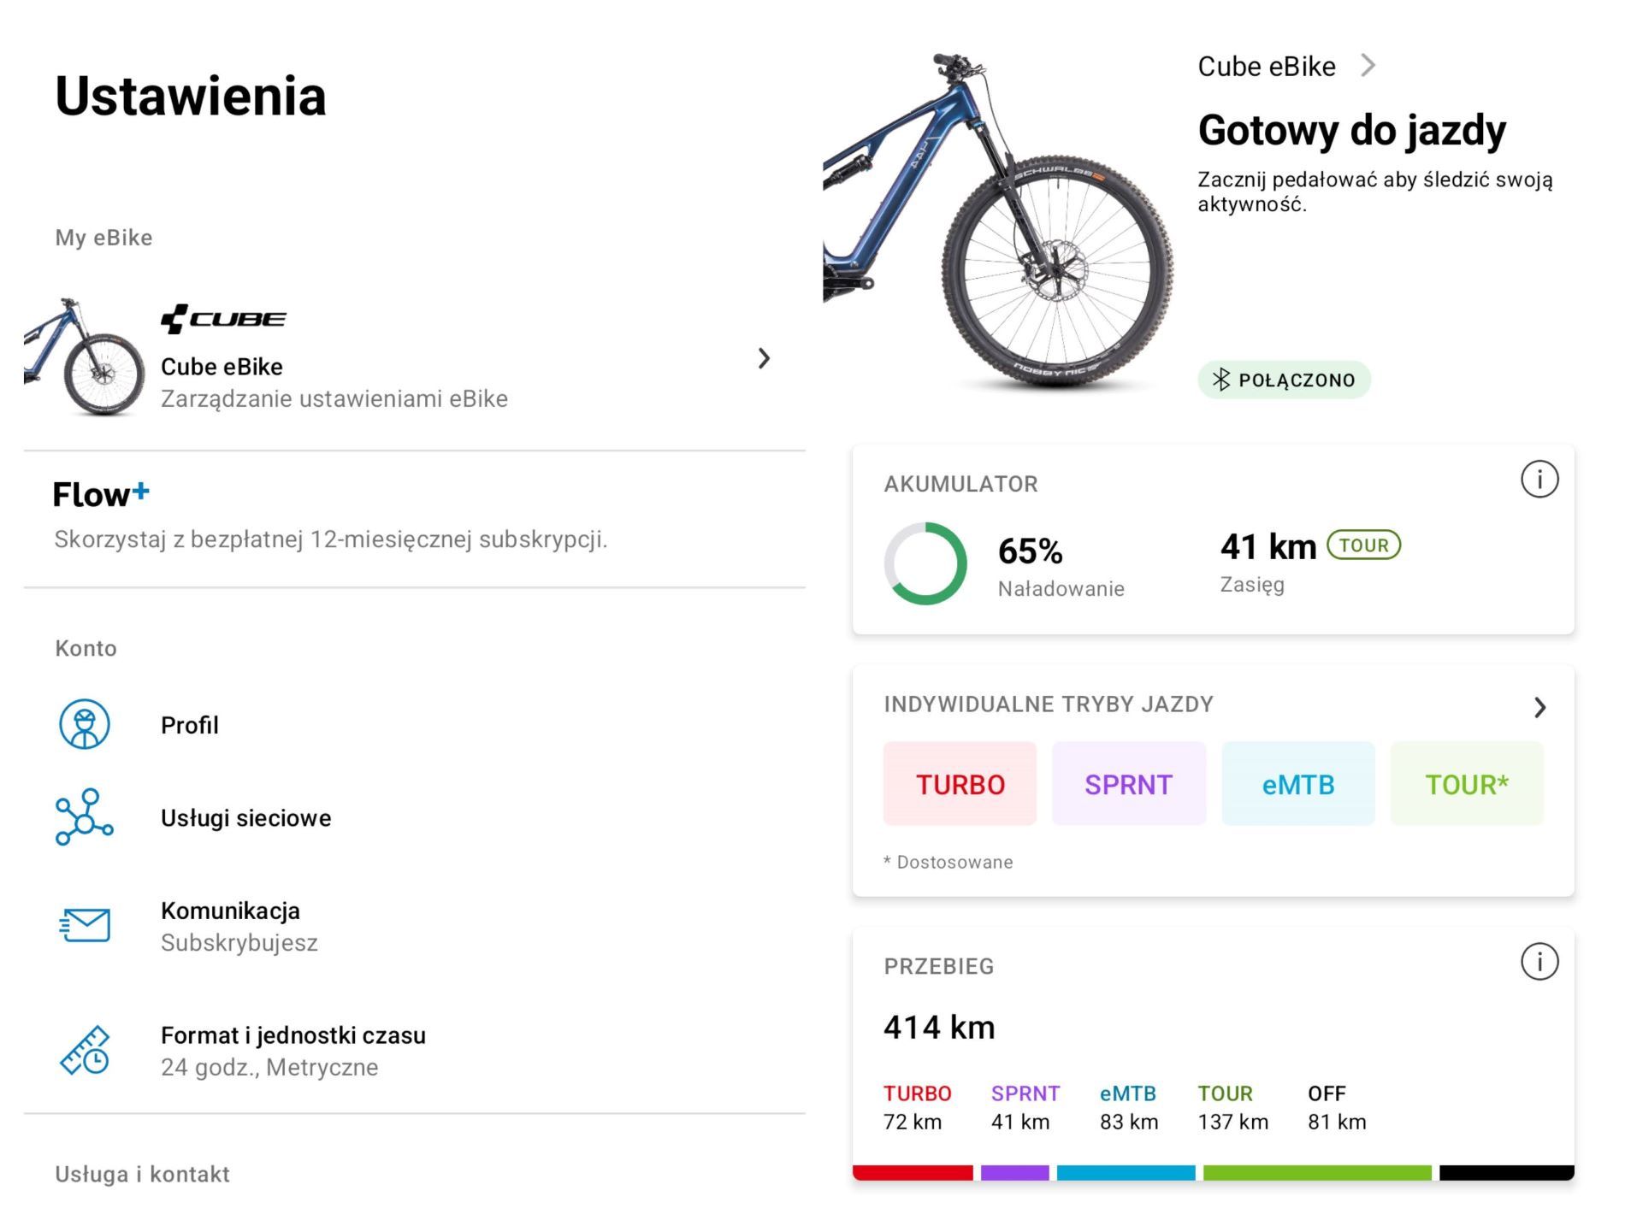Click the purple SPRNT mileage bar segment

[x=1014, y=1173]
